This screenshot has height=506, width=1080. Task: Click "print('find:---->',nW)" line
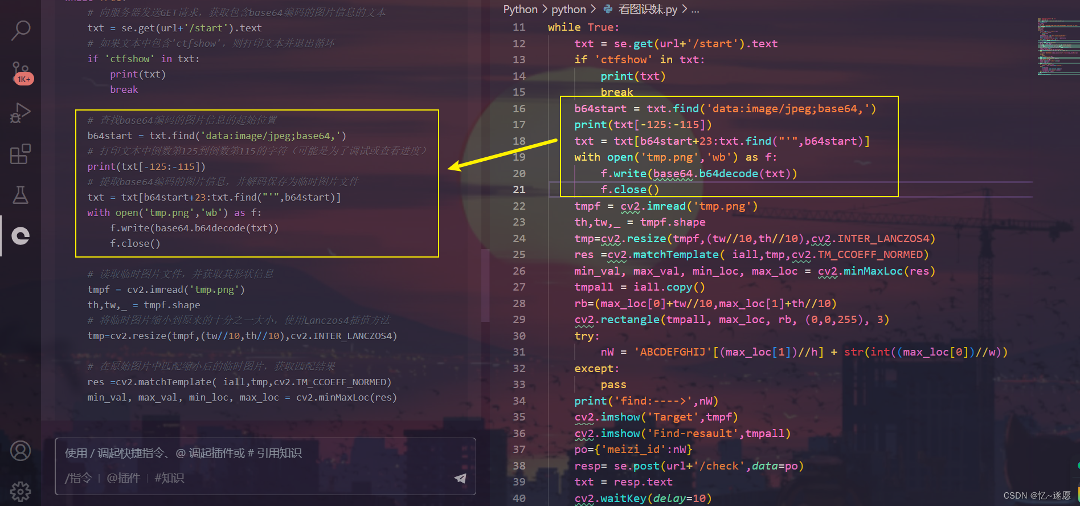[647, 401]
